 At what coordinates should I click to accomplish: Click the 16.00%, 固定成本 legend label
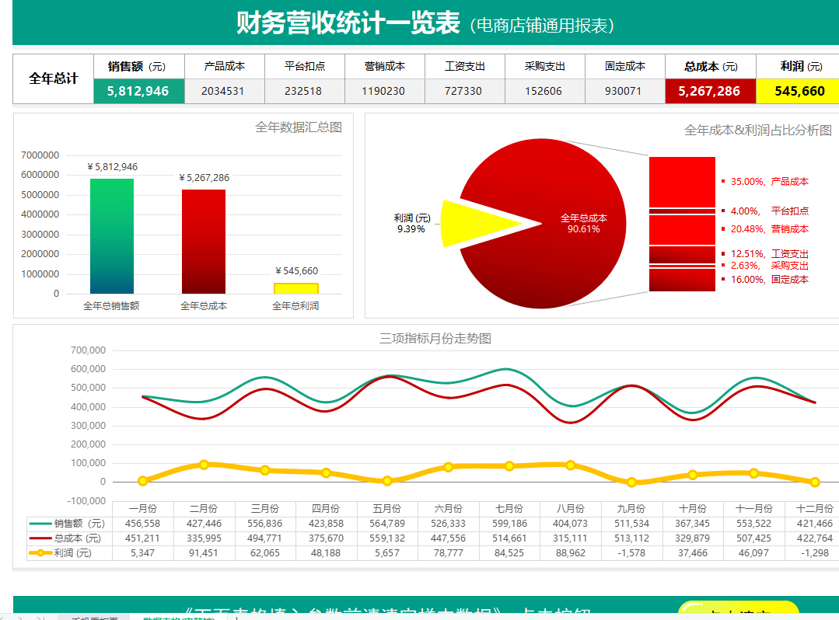tap(770, 280)
